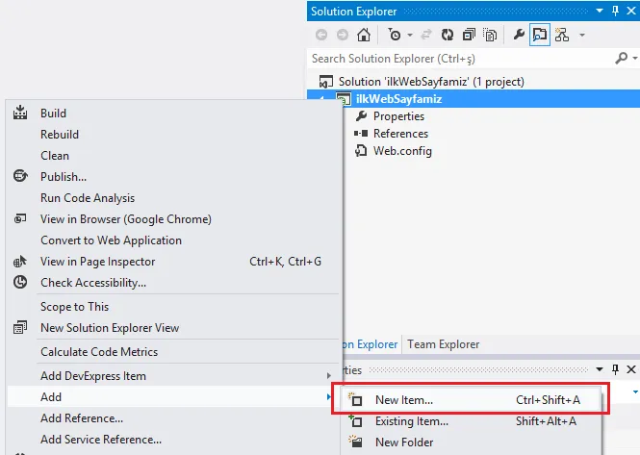Select the Web.config file

(x=402, y=151)
